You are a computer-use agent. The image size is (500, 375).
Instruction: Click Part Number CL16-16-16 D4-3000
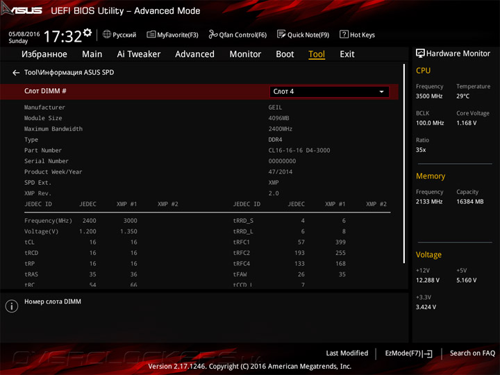point(299,150)
